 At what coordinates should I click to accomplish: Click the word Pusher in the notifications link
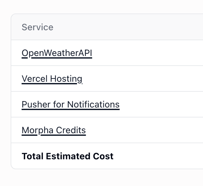click(x=36, y=105)
